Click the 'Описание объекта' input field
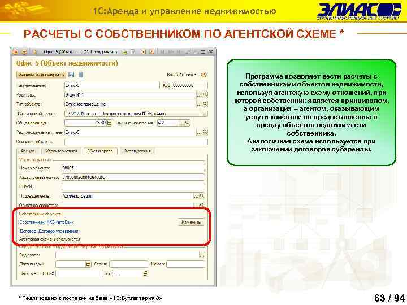Viewport: 407px width, 305px height. coord(136,142)
